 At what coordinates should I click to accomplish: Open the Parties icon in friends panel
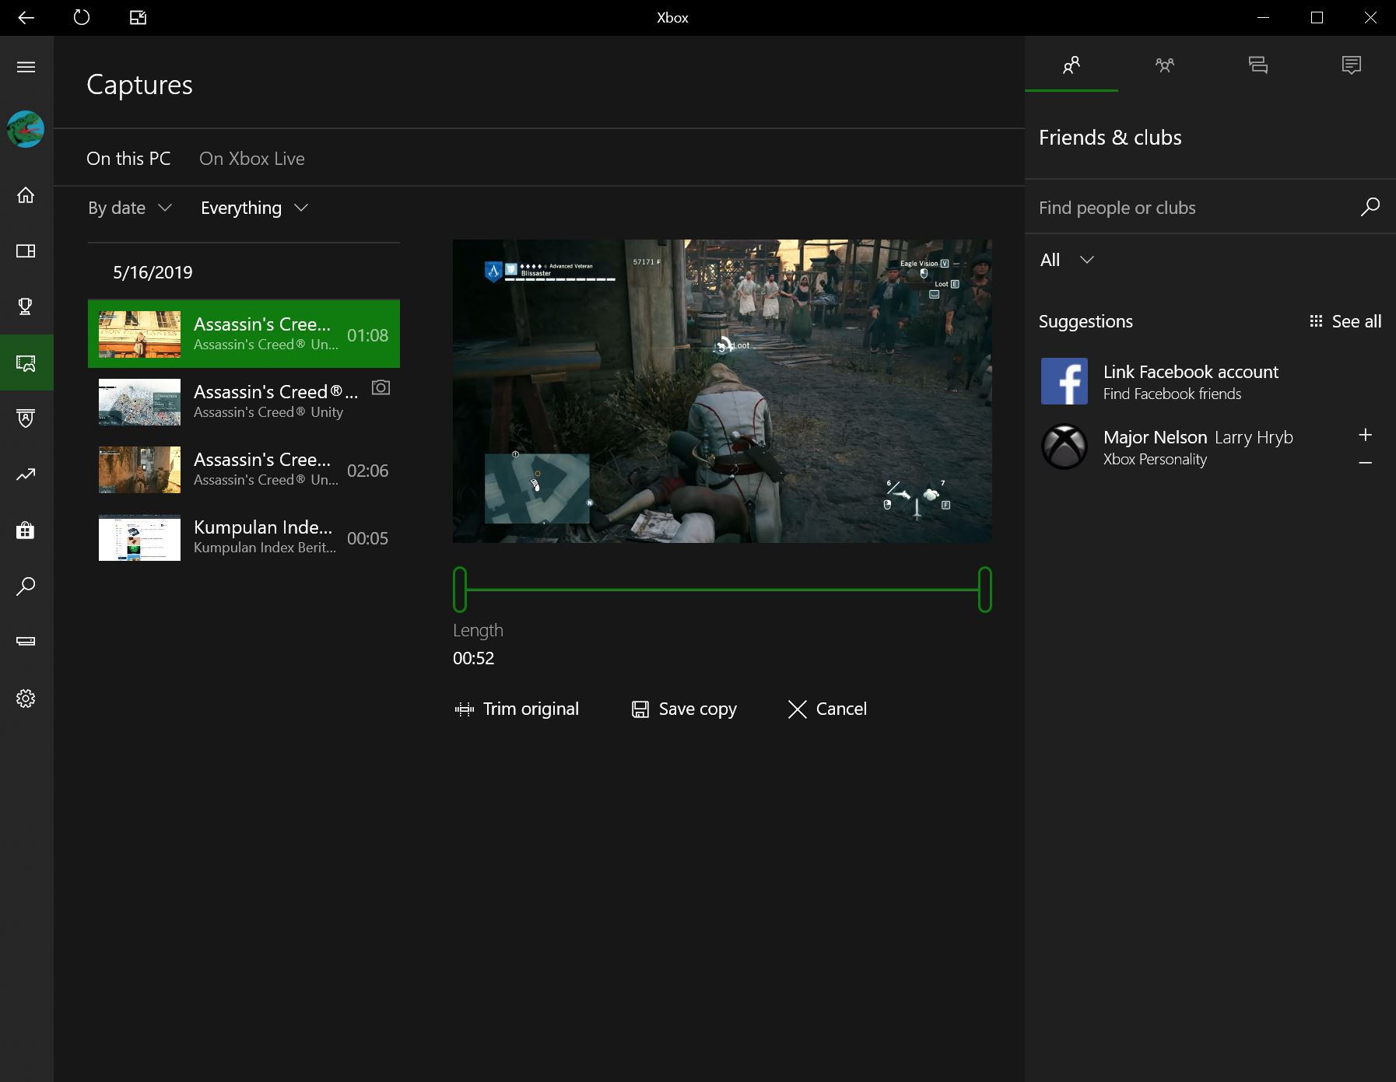pos(1165,65)
